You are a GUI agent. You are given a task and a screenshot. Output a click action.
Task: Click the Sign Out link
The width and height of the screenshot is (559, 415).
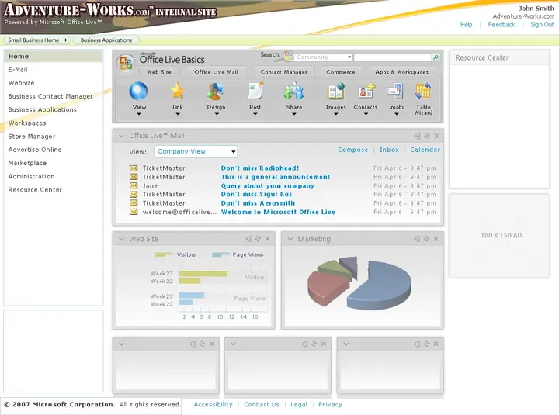pyautogui.click(x=542, y=25)
